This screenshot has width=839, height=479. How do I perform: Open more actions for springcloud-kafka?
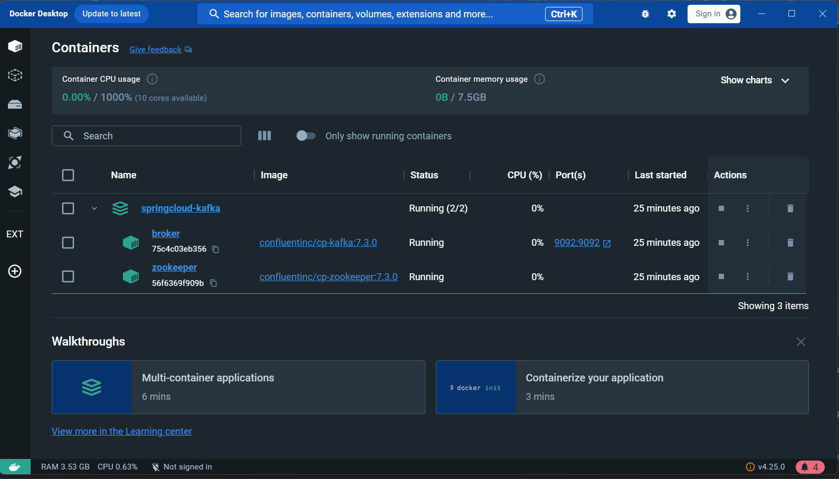(748, 208)
